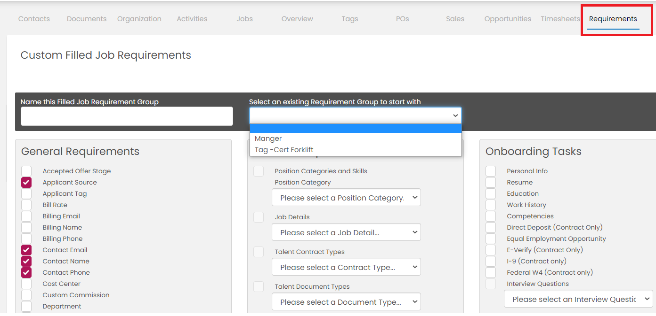This screenshot has height=316, width=656.
Task: Enable the Work History checkbox
Action: click(x=491, y=205)
